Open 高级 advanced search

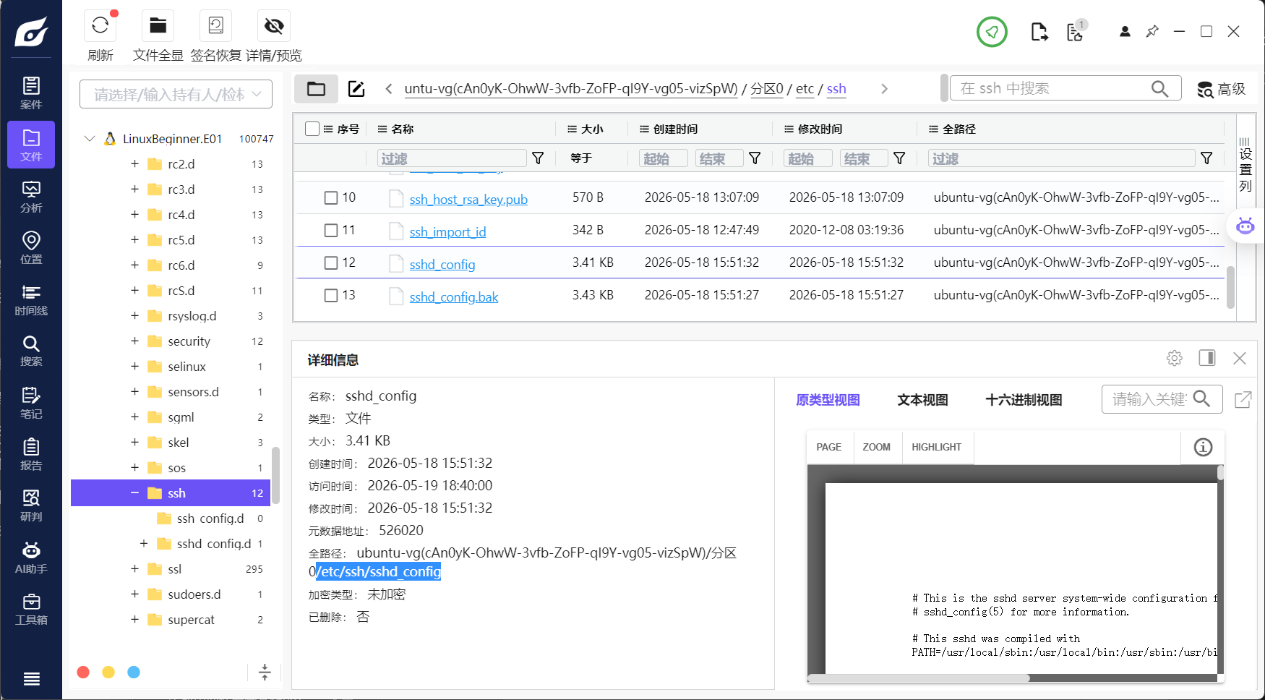coord(1221,89)
